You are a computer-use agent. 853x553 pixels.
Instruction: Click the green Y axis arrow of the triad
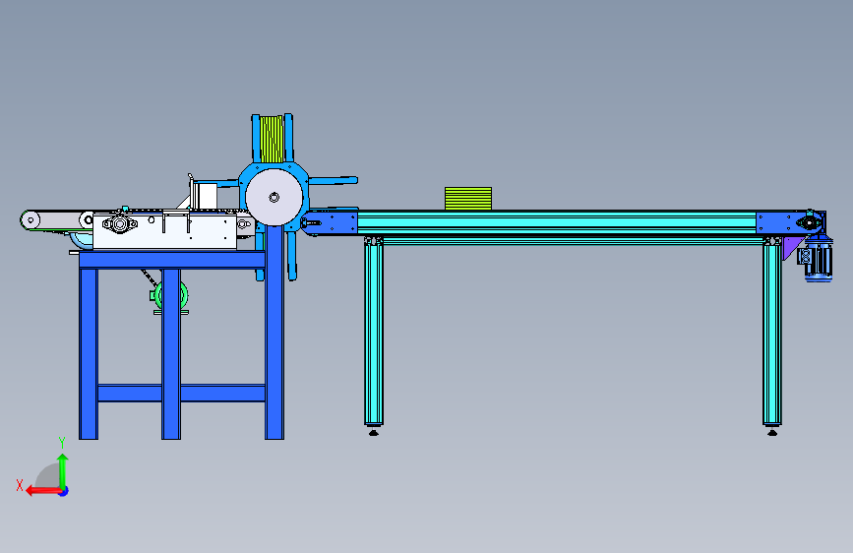63,471
